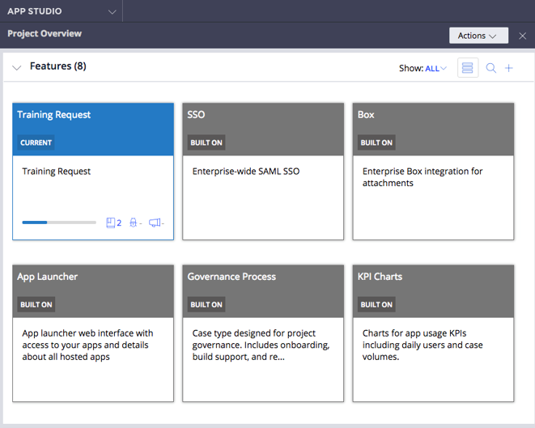
Task: Click the Training Request progress bar
Action: (x=58, y=222)
